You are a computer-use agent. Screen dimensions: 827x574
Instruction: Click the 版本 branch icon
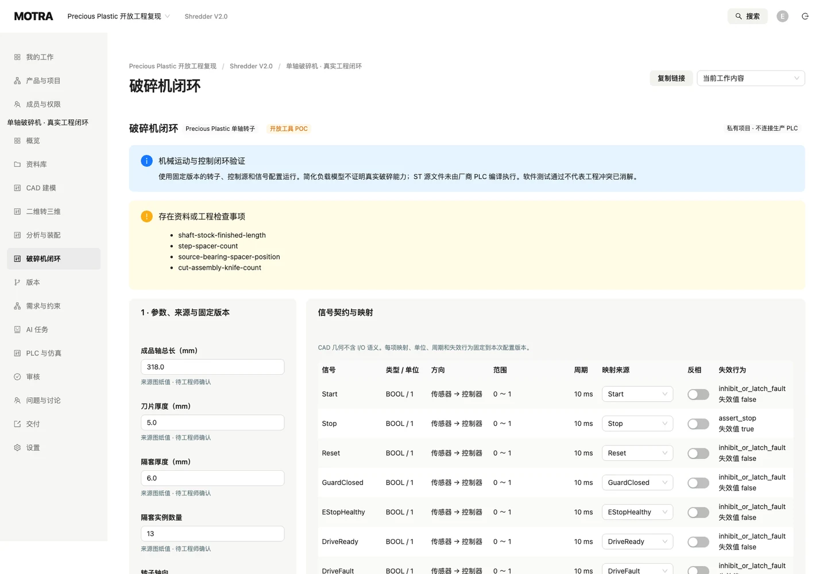pyautogui.click(x=17, y=282)
